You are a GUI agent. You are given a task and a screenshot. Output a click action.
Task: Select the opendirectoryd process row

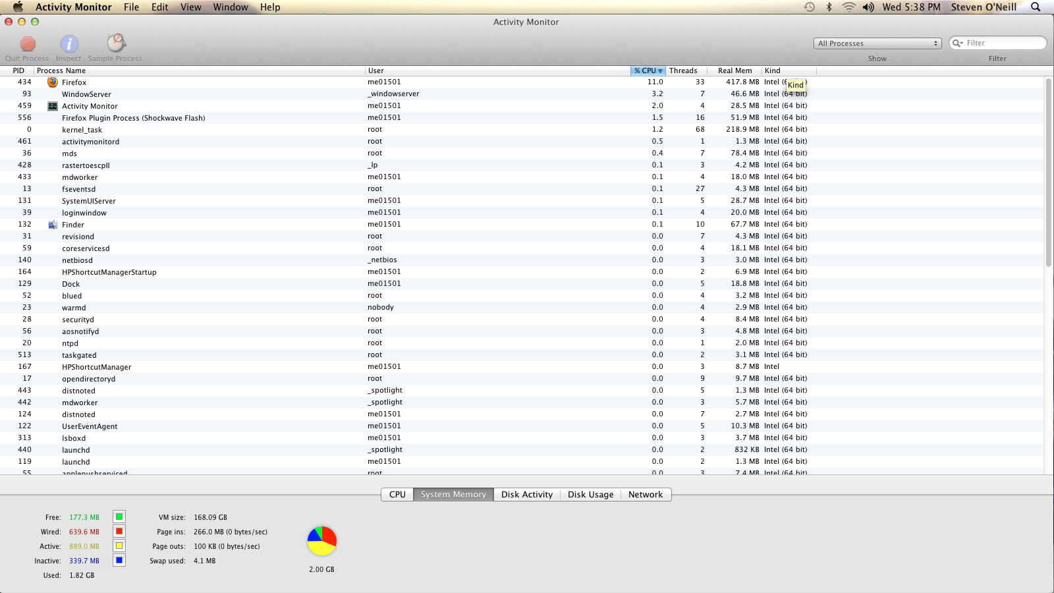click(x=522, y=379)
